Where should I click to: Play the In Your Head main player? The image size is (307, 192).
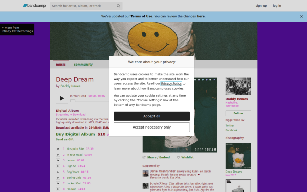point(62,98)
